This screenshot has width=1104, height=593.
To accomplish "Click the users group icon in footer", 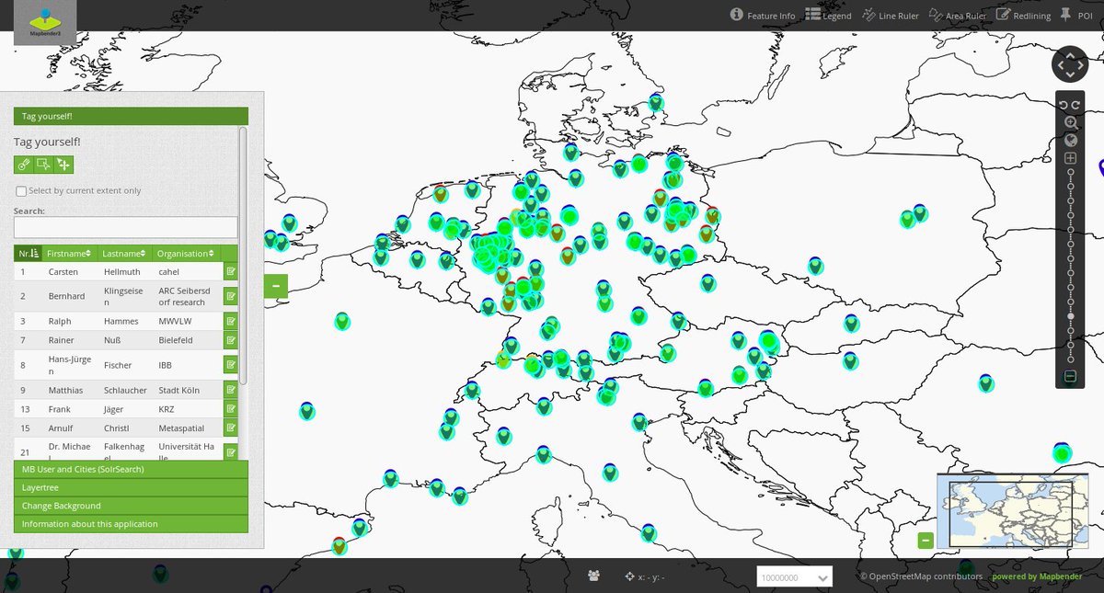I will pyautogui.click(x=594, y=576).
